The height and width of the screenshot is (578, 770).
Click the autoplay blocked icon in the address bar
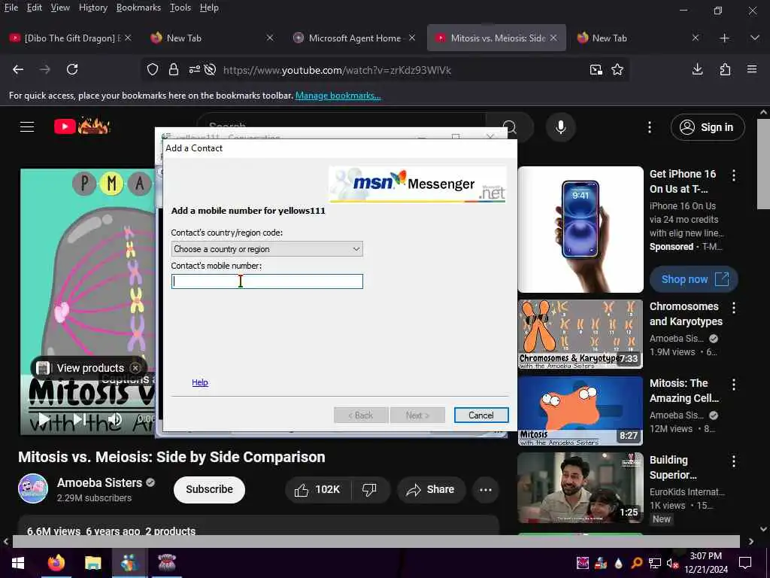coord(211,70)
